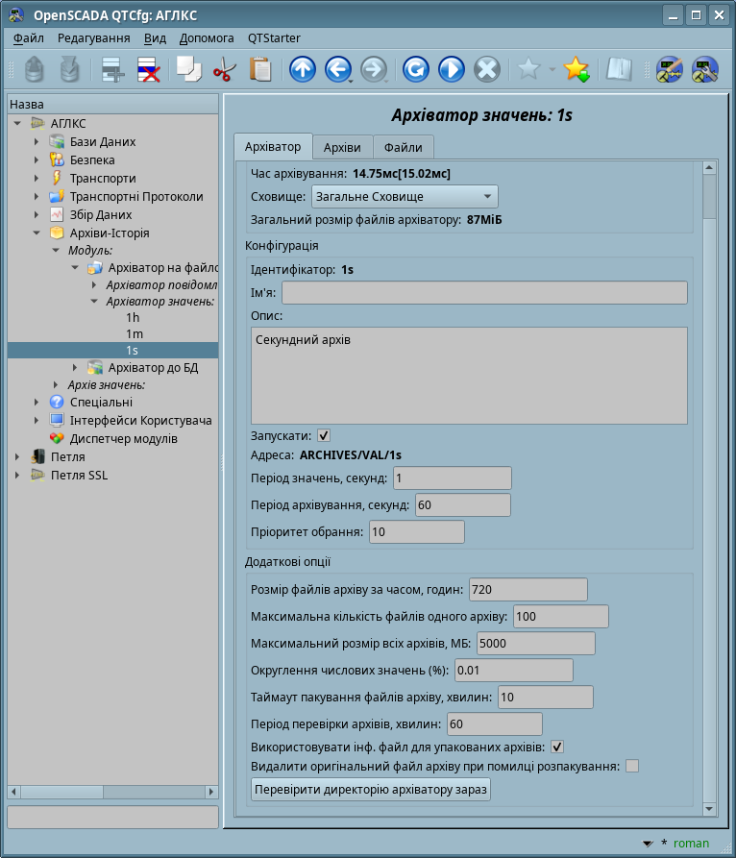Click the Ім'я input field

coord(484,293)
